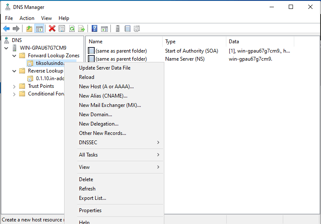Click the red Delete X toolbar icon

[x=52, y=28]
